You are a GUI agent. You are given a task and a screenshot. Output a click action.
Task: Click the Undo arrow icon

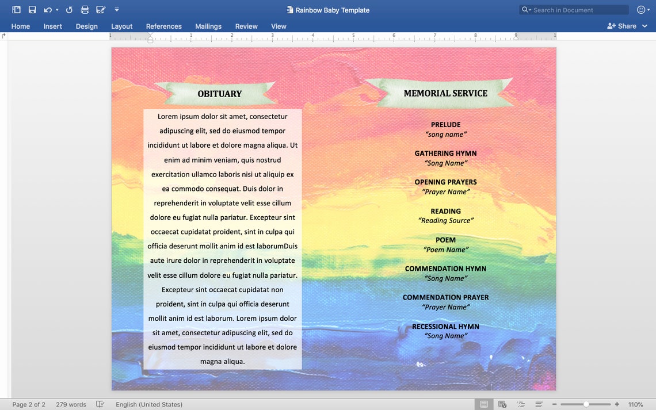(x=48, y=10)
